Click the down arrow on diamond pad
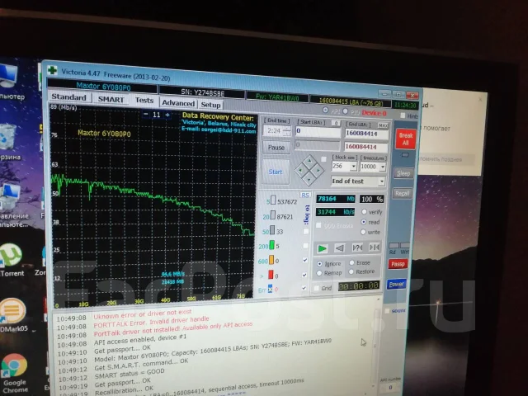 pos(309,180)
